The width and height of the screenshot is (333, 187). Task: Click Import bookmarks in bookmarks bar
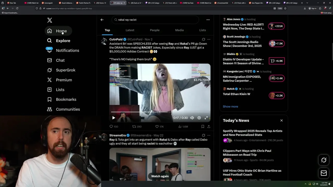(10, 13)
